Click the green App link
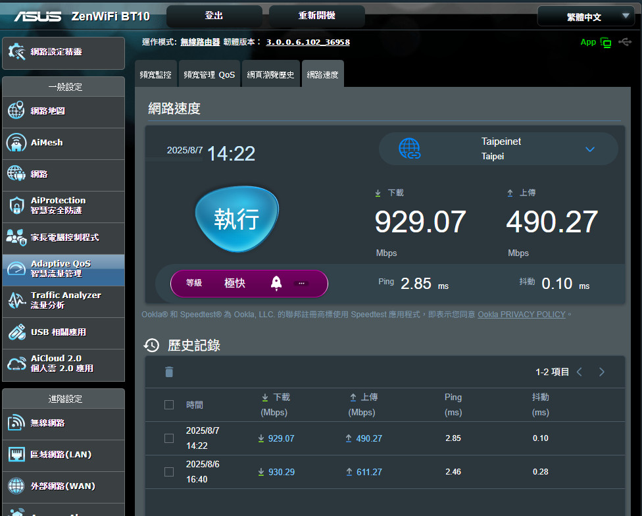 click(588, 41)
